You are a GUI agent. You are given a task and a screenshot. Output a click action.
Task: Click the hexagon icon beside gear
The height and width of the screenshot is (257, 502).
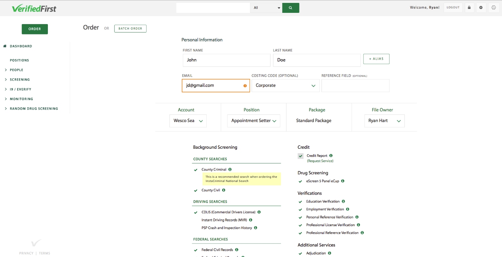494,7
